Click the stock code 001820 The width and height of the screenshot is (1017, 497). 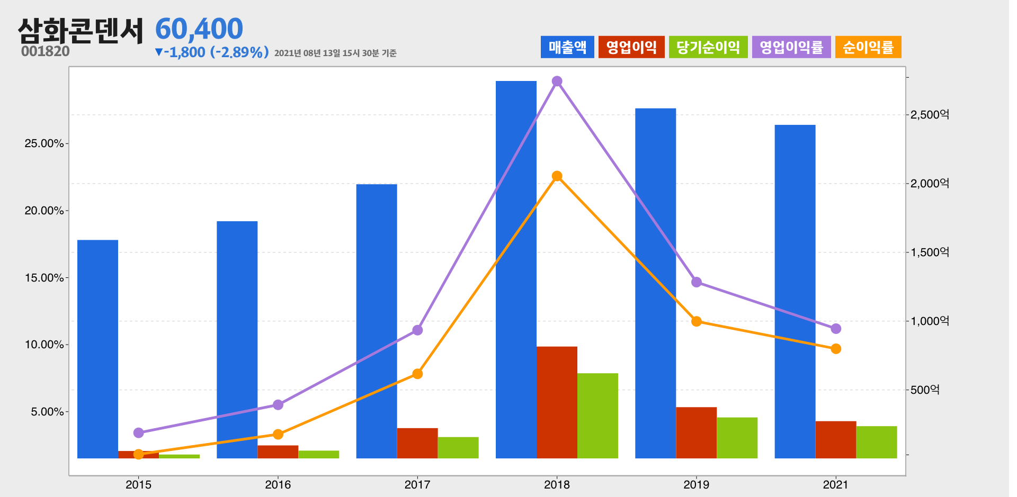tap(46, 51)
